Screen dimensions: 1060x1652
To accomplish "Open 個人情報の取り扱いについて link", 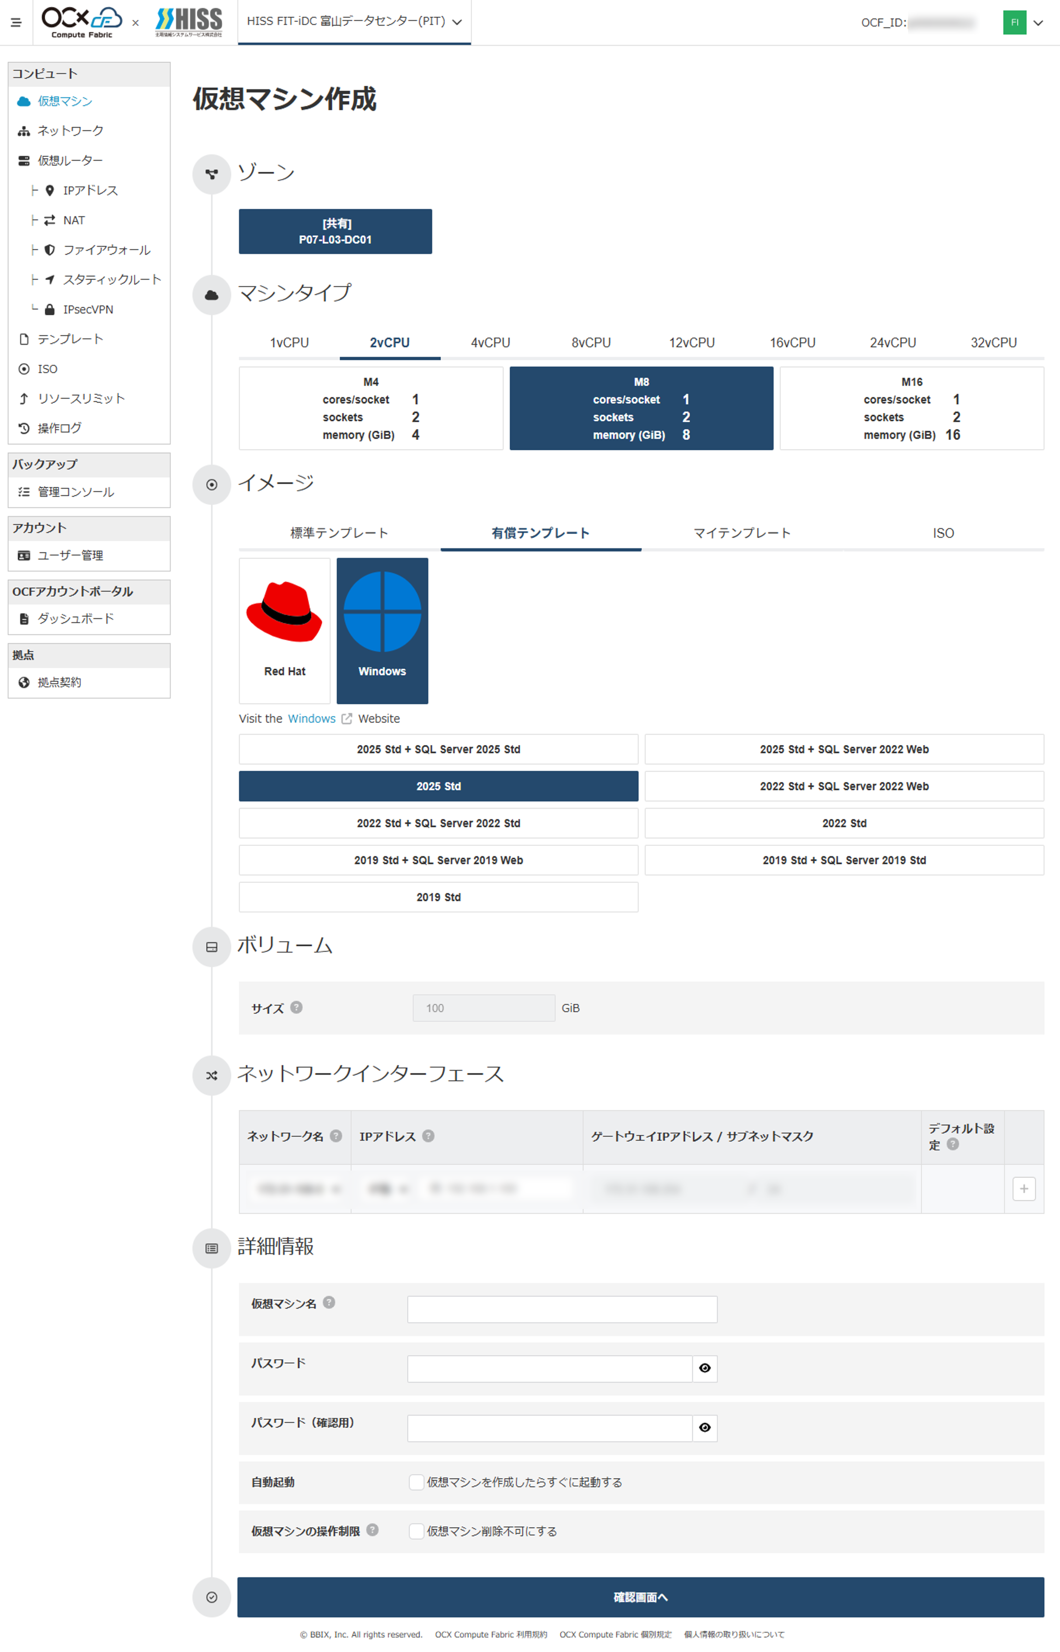I will 734,1635.
